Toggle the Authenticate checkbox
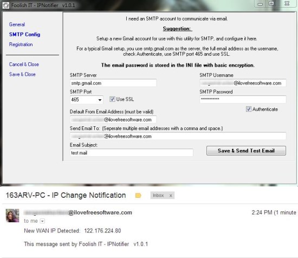Image resolution: width=298 pixels, height=258 pixels. tap(249, 109)
